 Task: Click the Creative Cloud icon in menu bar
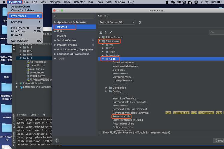click(179, 2)
